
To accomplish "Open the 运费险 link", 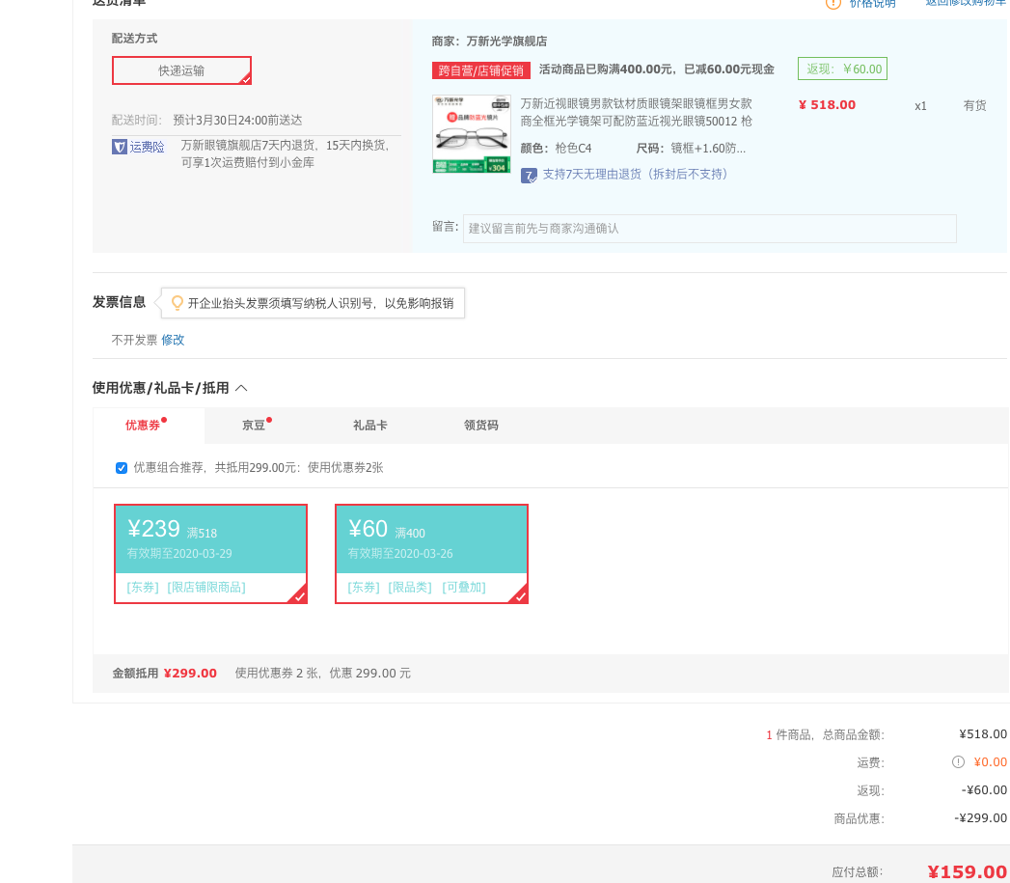I will 147,147.
